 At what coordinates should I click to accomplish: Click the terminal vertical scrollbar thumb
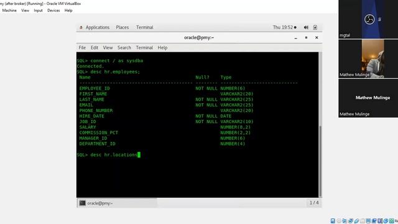320,161
